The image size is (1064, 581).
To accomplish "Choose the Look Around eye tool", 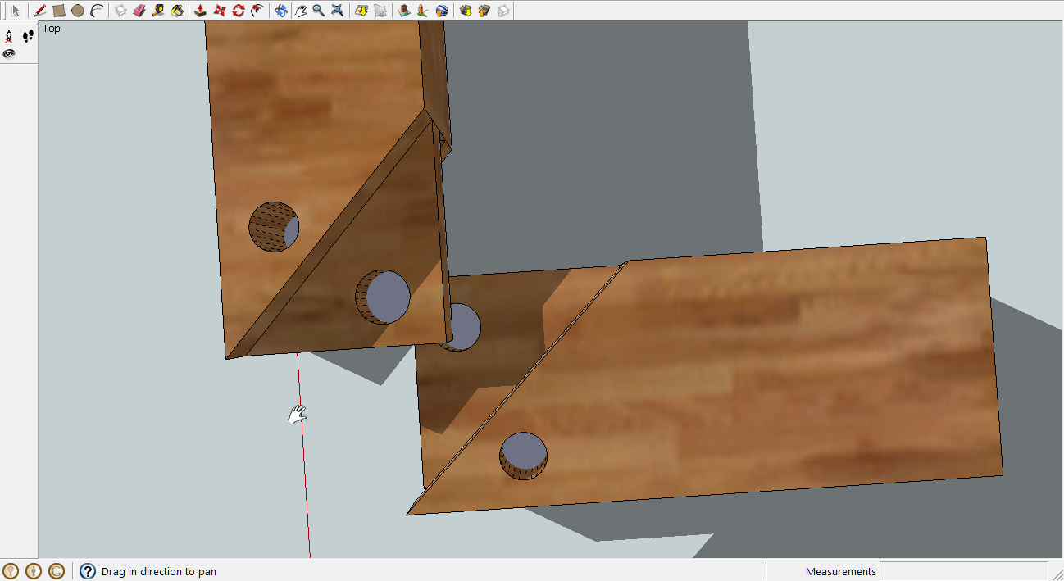I will click(x=10, y=54).
